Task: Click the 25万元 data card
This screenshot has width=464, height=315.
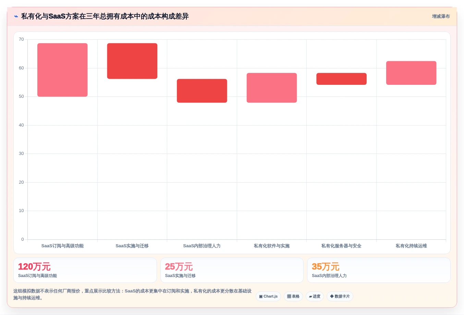Action: click(232, 270)
